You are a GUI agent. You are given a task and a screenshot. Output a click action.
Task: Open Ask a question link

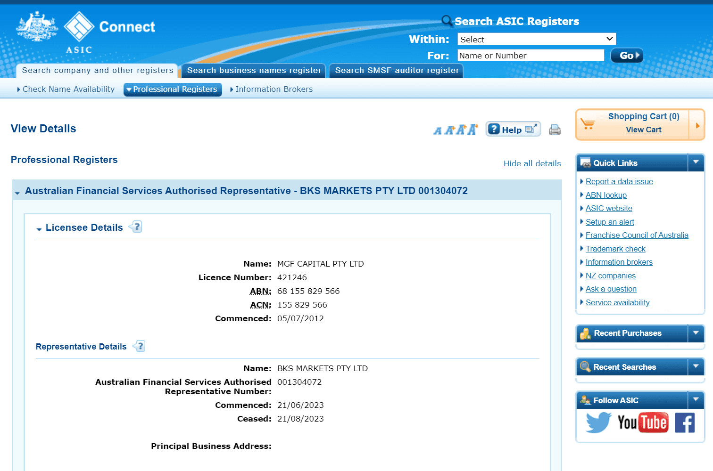click(x=611, y=289)
